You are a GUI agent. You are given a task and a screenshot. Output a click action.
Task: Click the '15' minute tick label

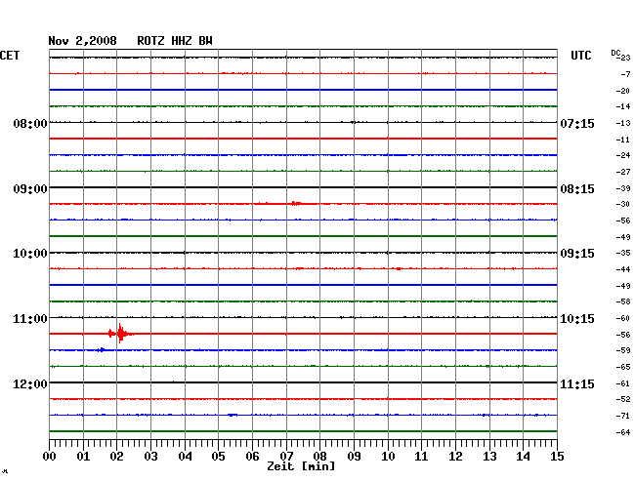click(557, 457)
